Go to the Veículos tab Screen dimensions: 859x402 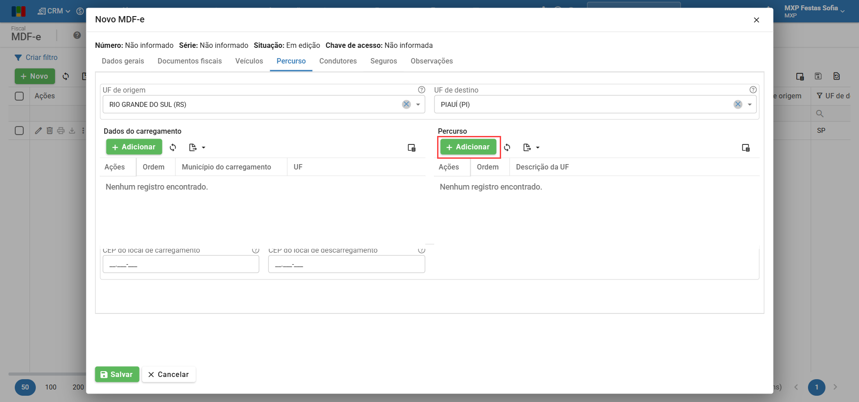pos(249,61)
